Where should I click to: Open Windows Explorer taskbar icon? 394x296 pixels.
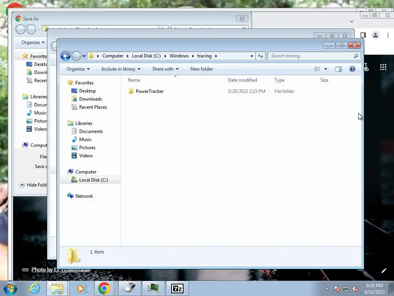coord(57,288)
